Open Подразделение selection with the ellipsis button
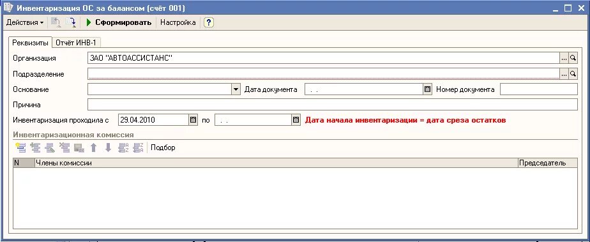This screenshot has height=242, width=590. point(564,74)
